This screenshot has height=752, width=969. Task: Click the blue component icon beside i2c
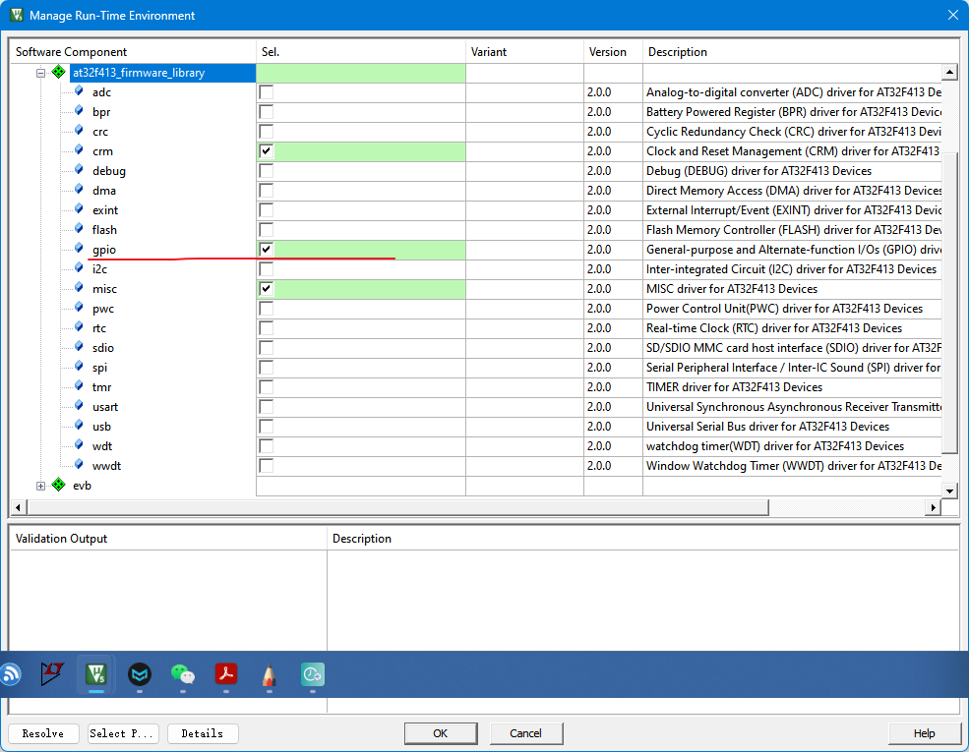click(x=79, y=268)
